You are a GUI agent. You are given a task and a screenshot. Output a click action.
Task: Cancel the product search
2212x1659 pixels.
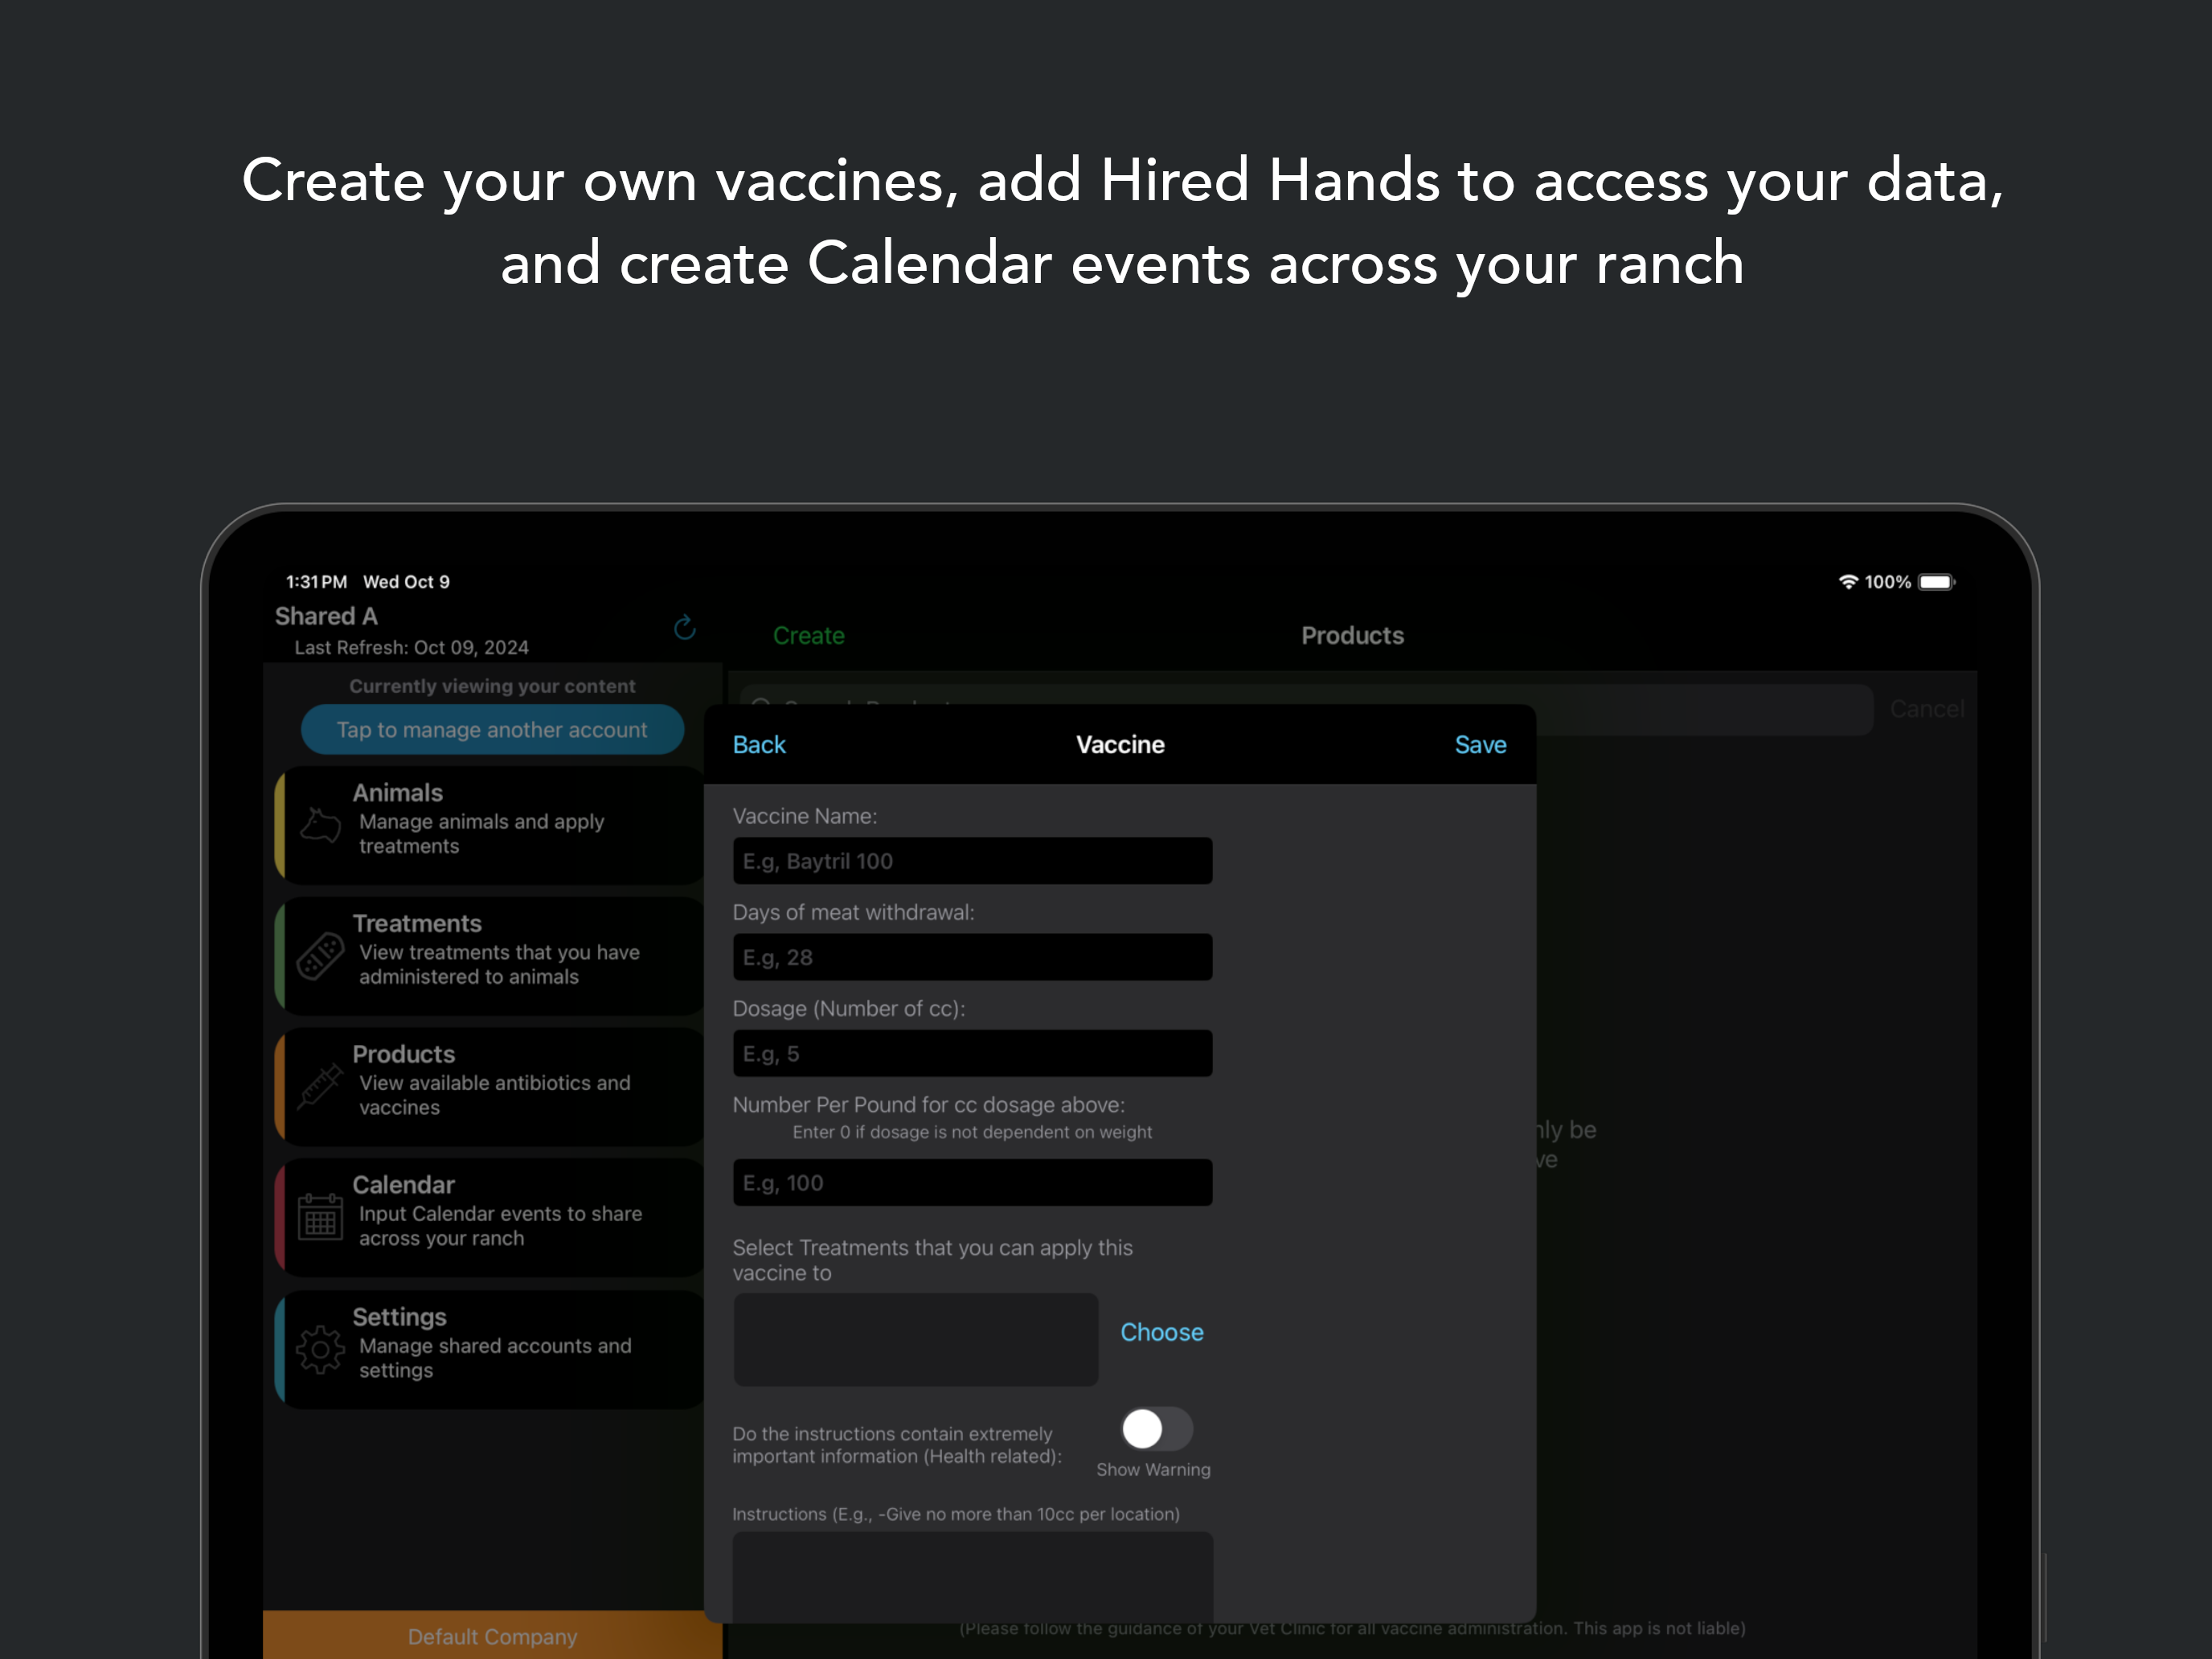(x=1927, y=709)
